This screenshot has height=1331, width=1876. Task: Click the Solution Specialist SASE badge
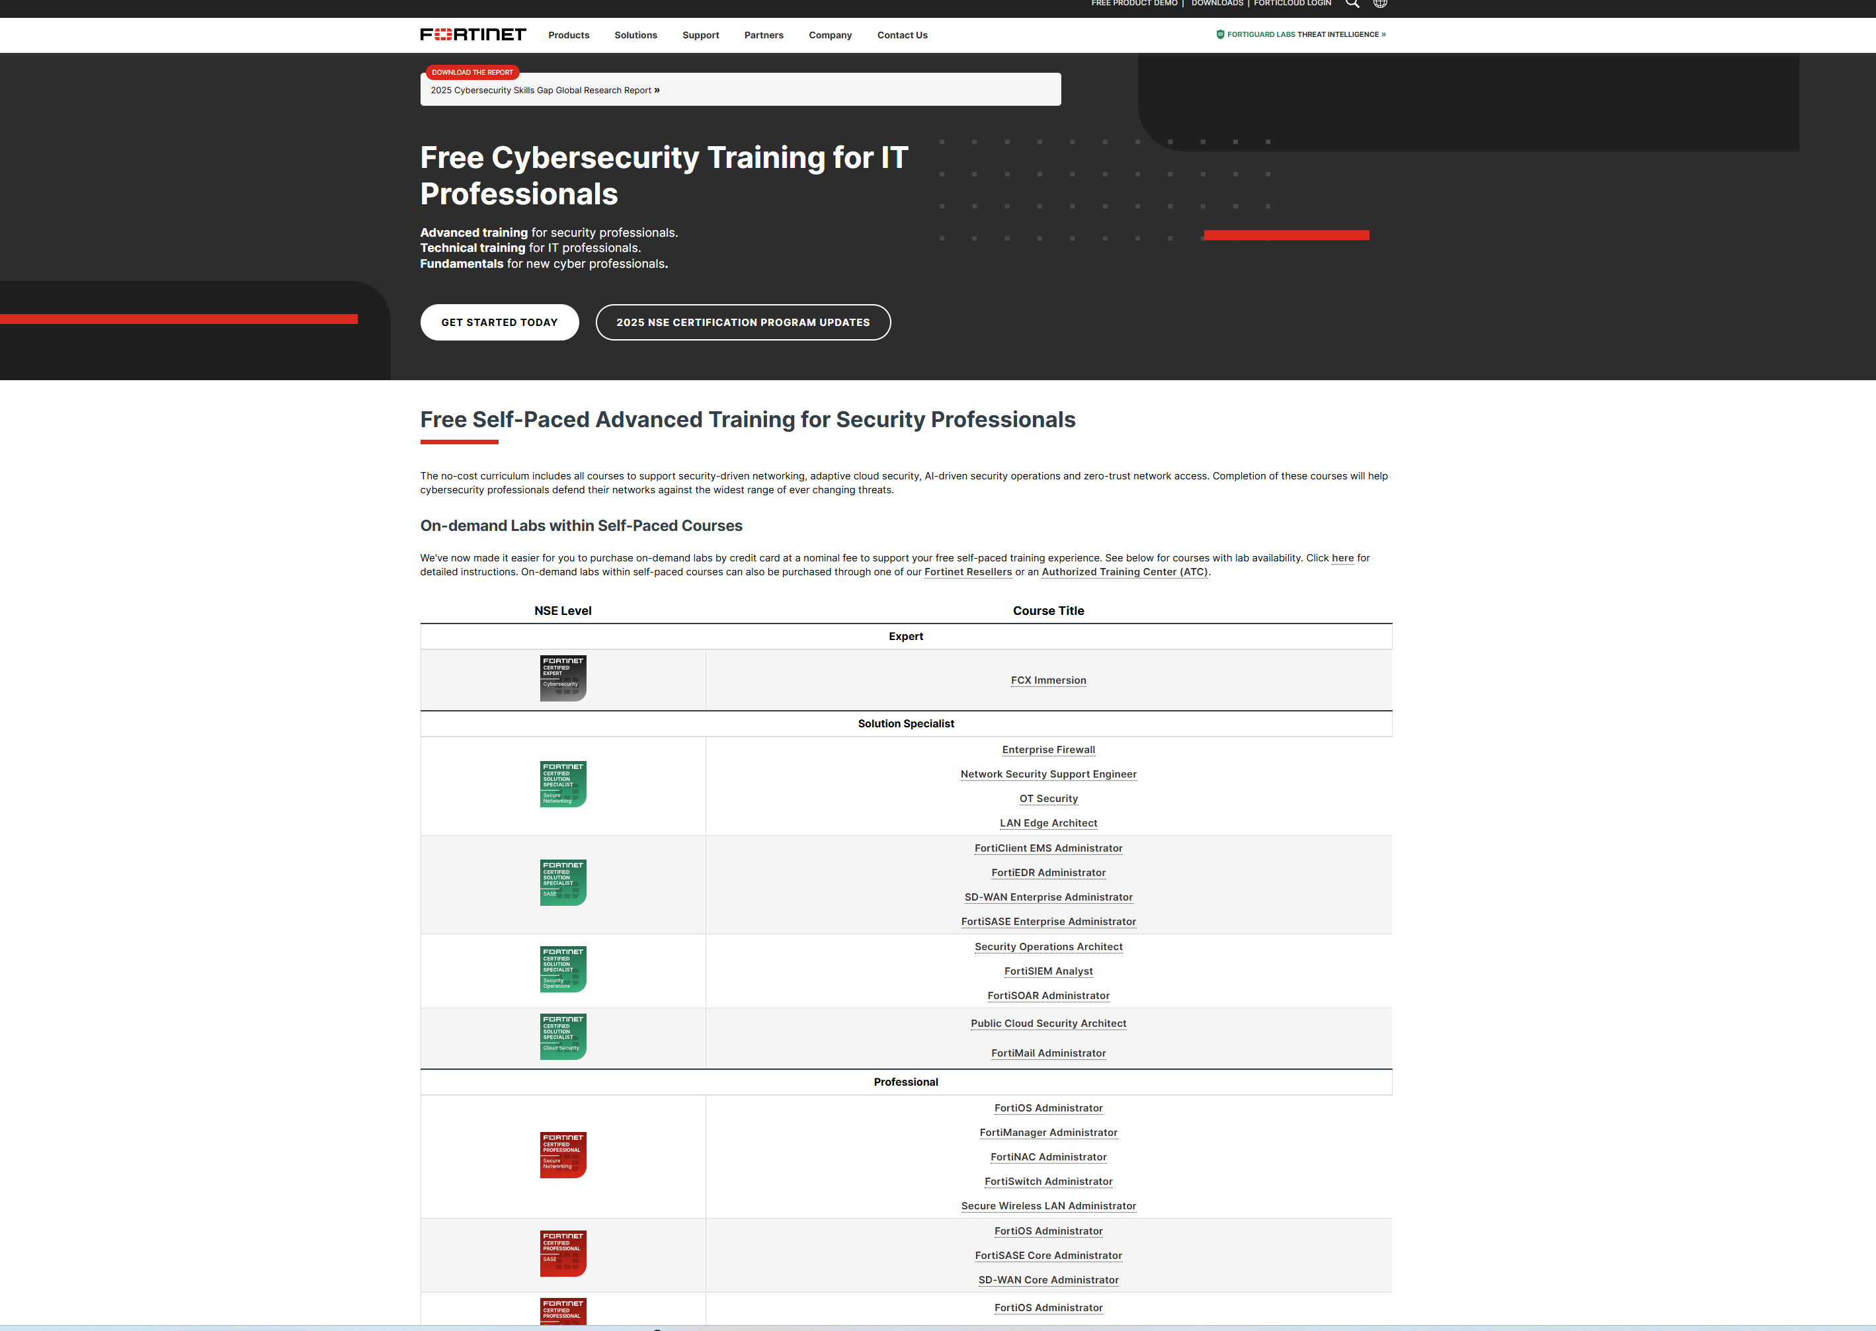pyautogui.click(x=563, y=883)
